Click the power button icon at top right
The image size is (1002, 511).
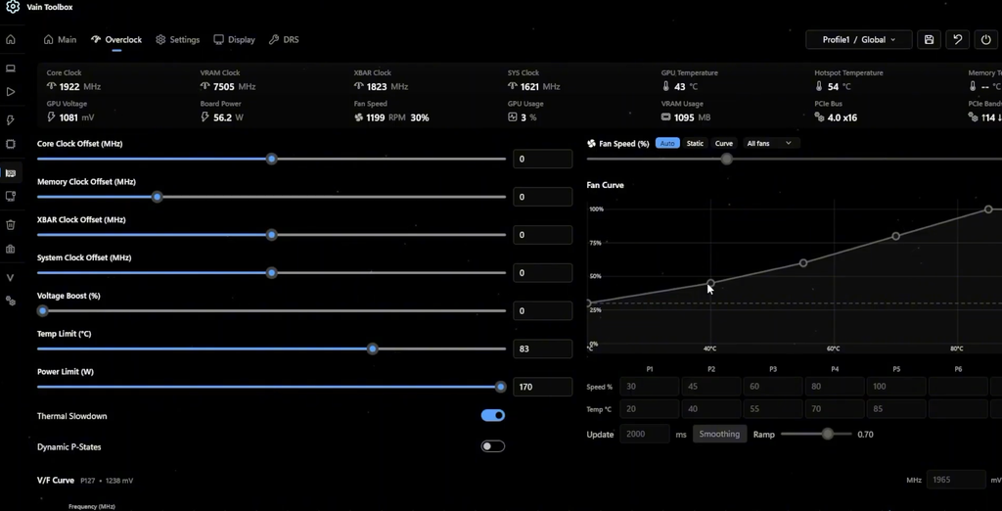pyautogui.click(x=985, y=40)
